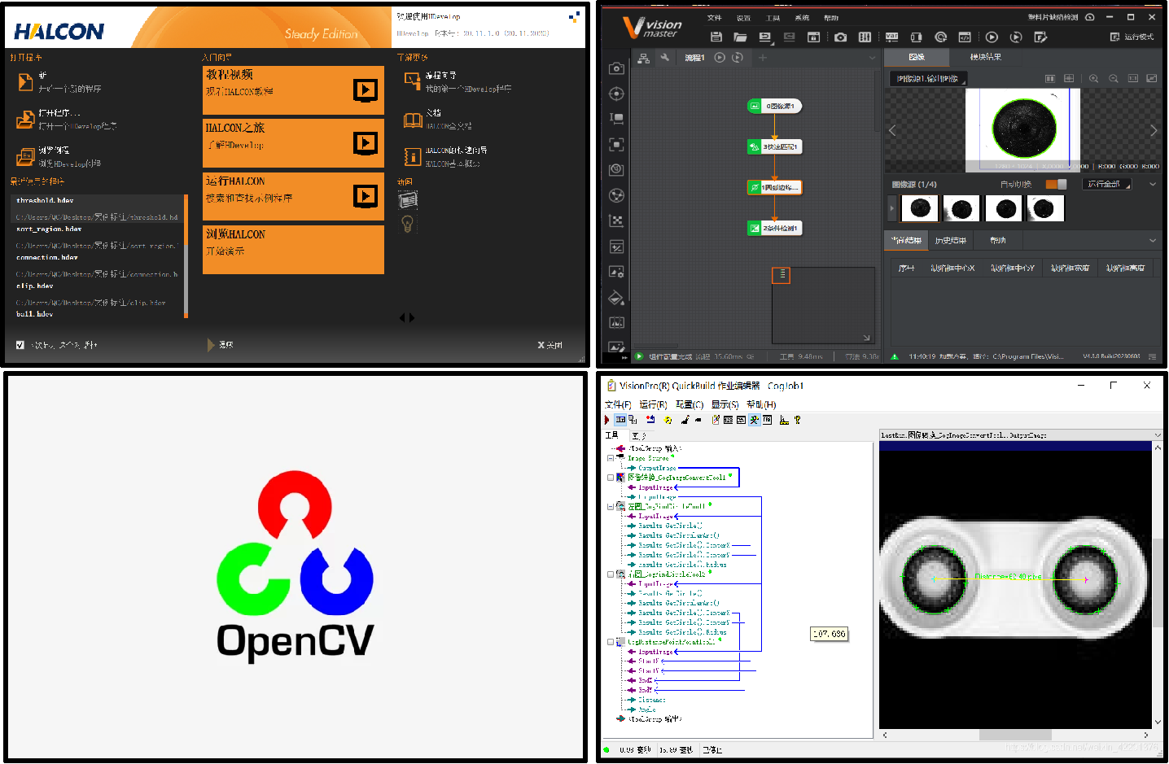Click the add flow plus tab in VisionMaster
This screenshot has width=1169, height=764.
point(763,58)
